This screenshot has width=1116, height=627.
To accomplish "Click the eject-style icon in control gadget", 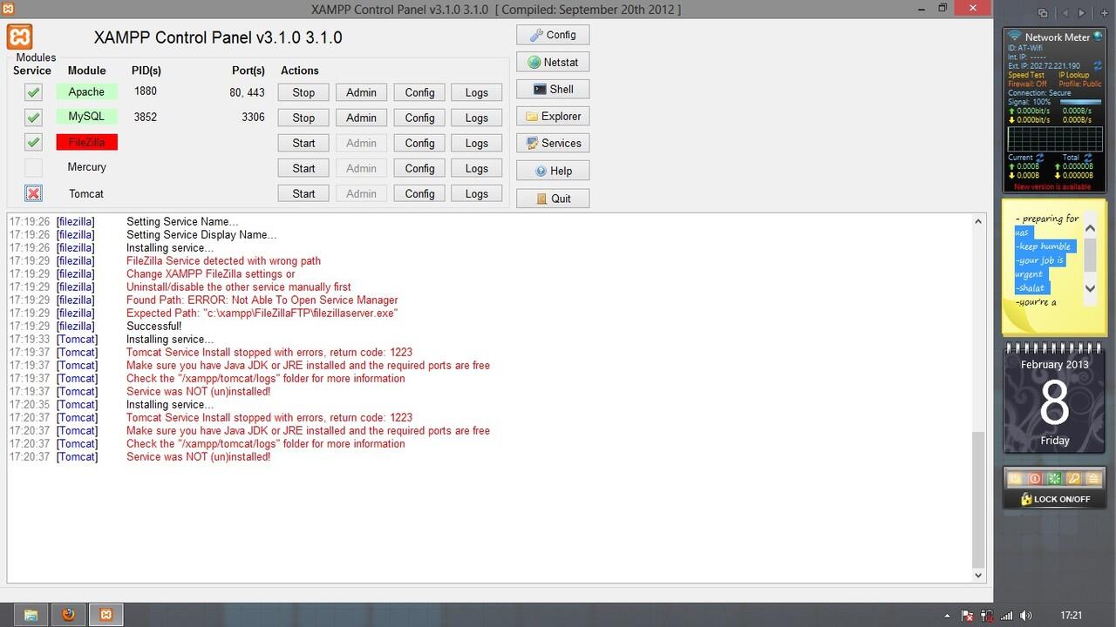I will (x=1093, y=478).
